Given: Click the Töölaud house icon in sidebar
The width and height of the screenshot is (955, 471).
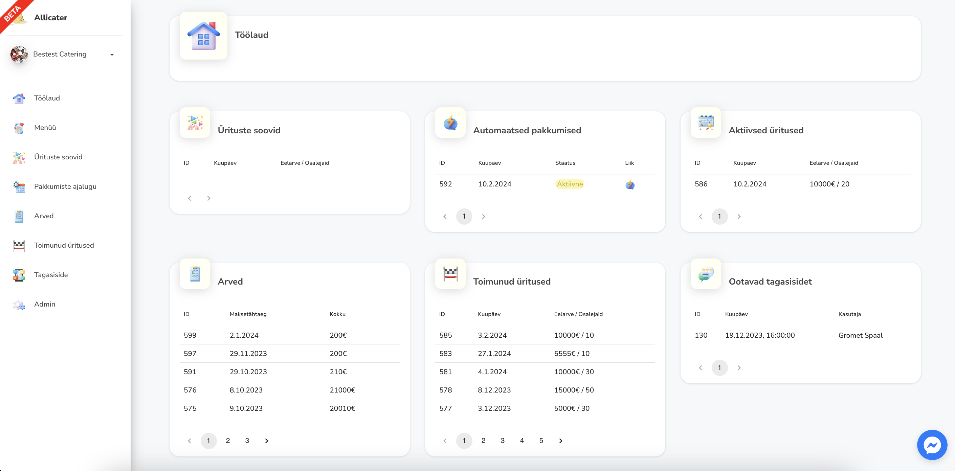Looking at the screenshot, I should tap(19, 98).
